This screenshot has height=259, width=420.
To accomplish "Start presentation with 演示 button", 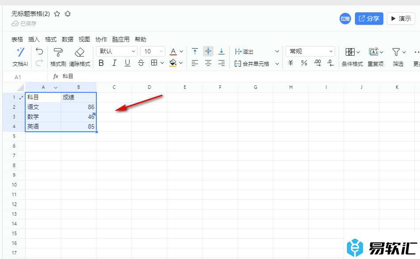I will (401, 19).
